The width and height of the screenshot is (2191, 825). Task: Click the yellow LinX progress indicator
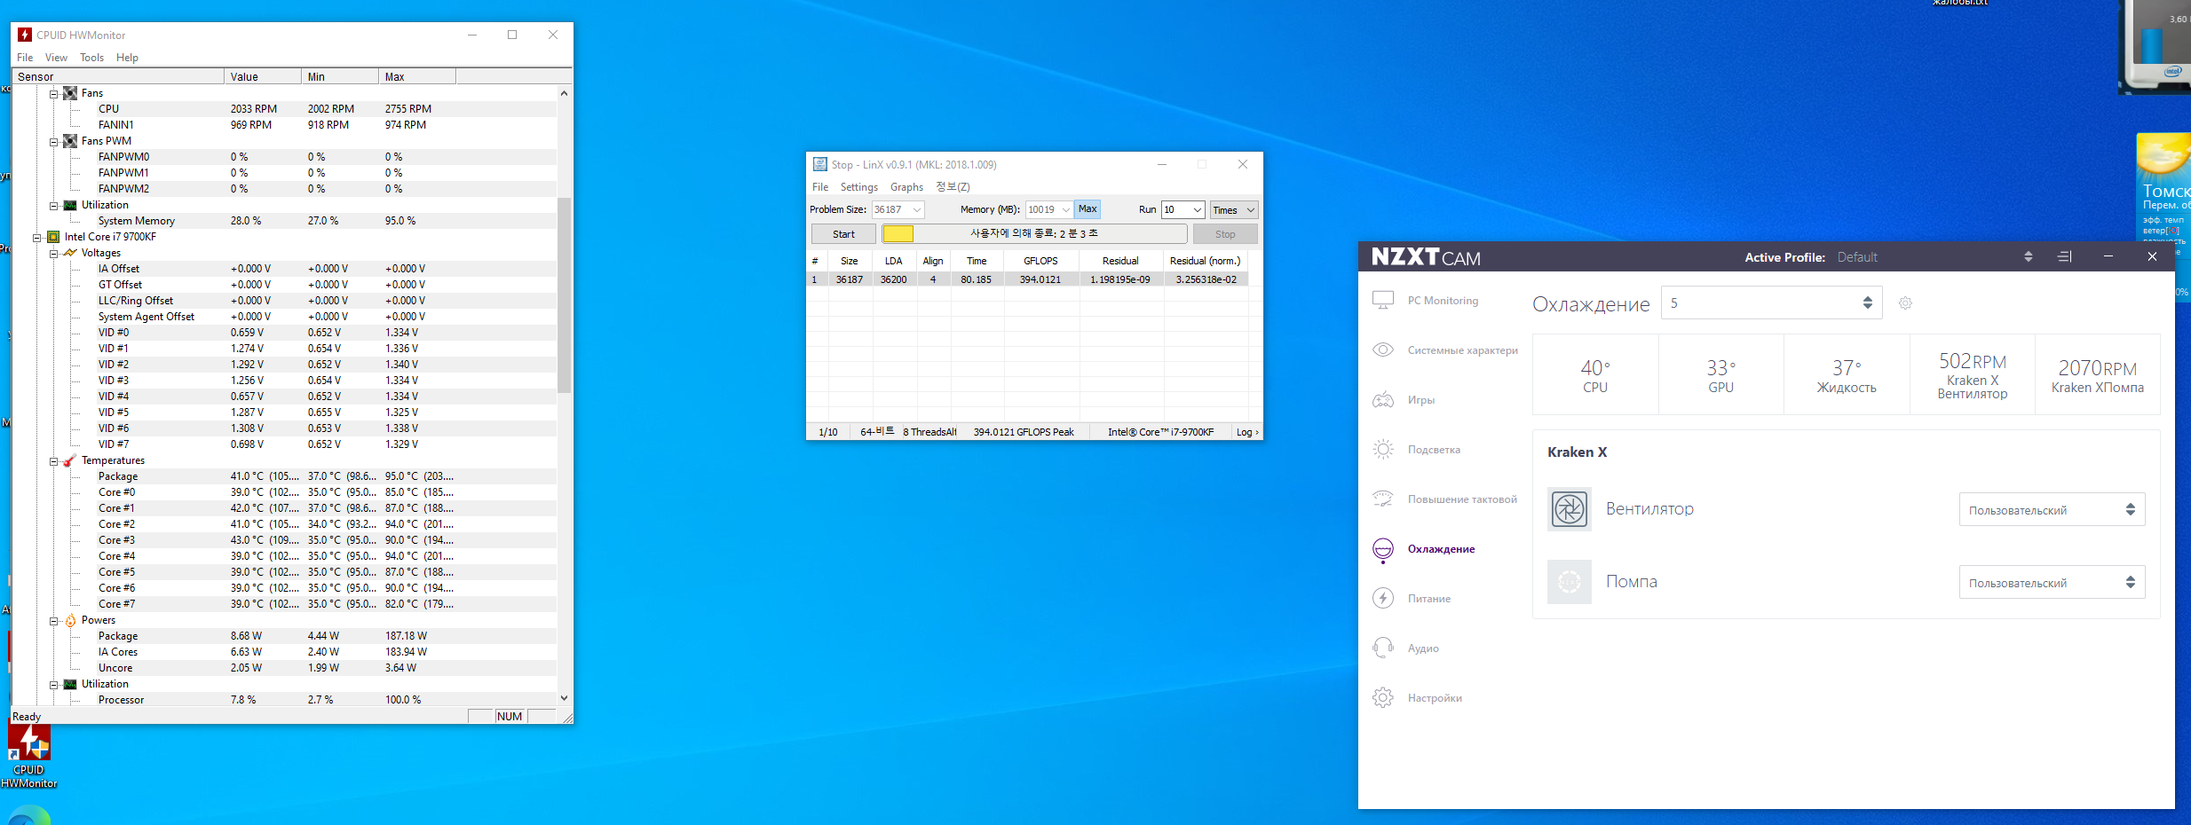coord(898,233)
